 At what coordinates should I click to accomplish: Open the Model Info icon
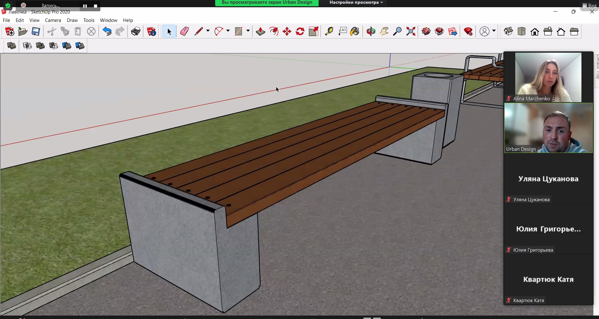(151, 31)
